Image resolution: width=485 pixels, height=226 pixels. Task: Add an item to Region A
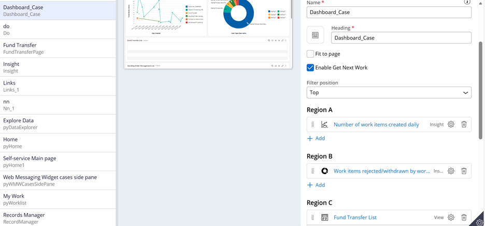click(316, 138)
